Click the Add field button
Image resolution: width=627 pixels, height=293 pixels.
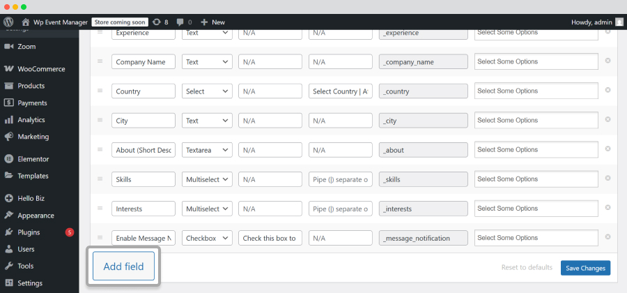pos(123,266)
